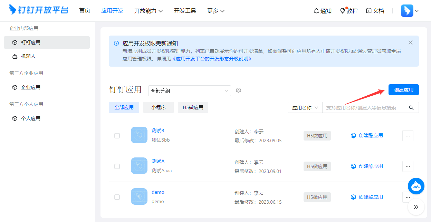
Task: Open the notification bell 通知
Action: (x=322, y=11)
